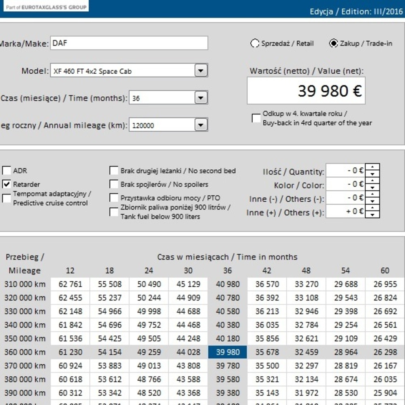Select table cell with value 55 237

click(109, 298)
